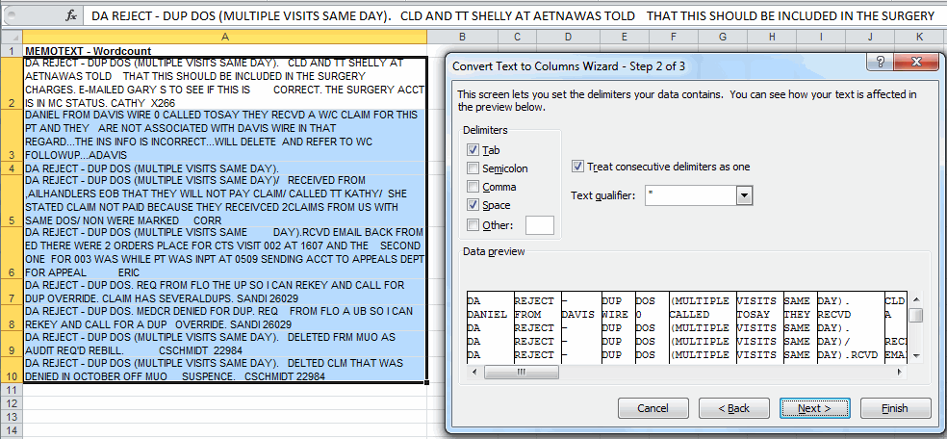Click the data preview scroll left arrow
Image resolution: width=947 pixels, height=439 pixels.
pos(473,373)
